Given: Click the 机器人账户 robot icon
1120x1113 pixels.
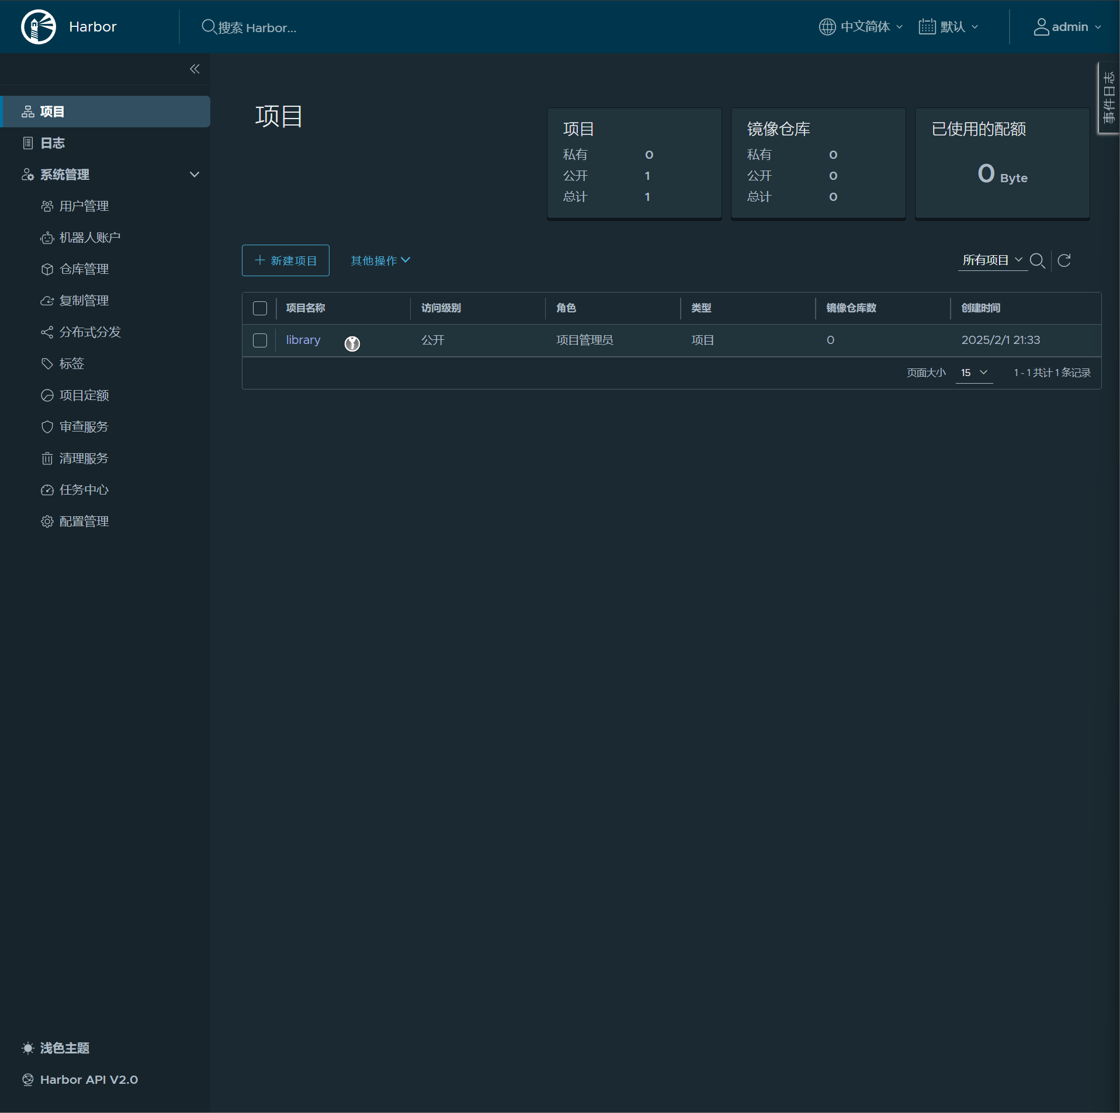Looking at the screenshot, I should (x=47, y=238).
